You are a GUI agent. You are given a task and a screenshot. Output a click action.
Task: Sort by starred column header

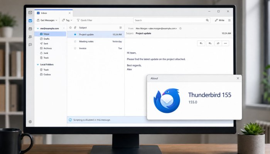pyautogui.click(x=71, y=28)
